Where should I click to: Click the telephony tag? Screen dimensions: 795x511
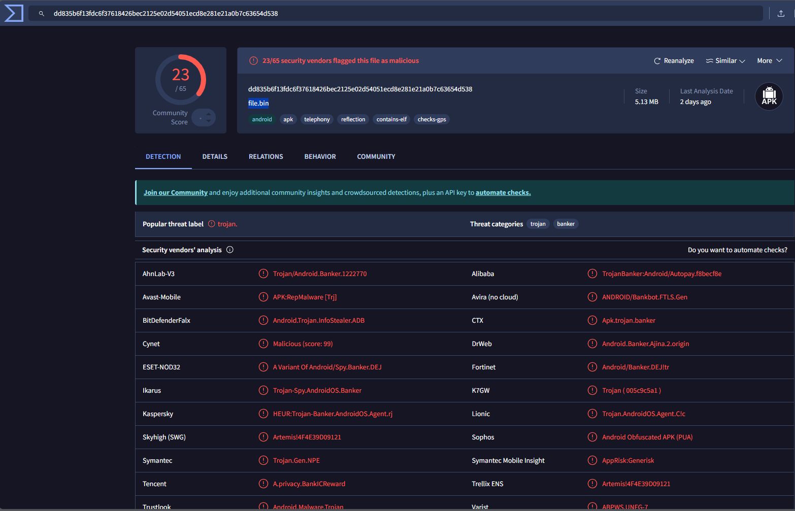(x=317, y=119)
